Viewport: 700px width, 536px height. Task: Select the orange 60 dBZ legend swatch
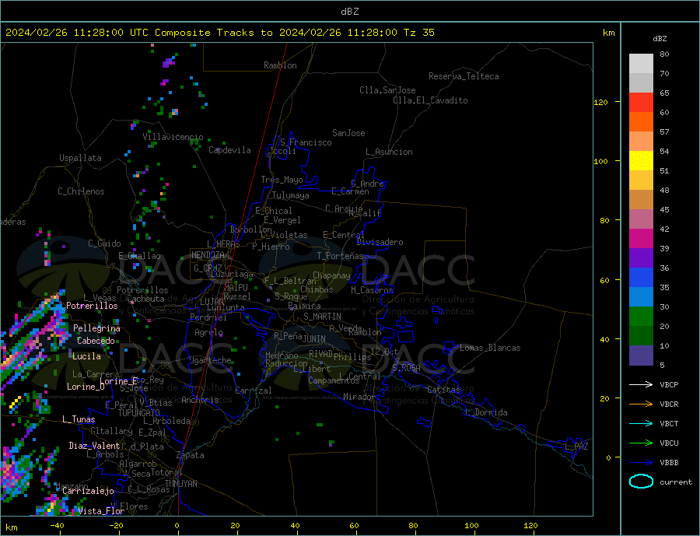[x=641, y=122]
